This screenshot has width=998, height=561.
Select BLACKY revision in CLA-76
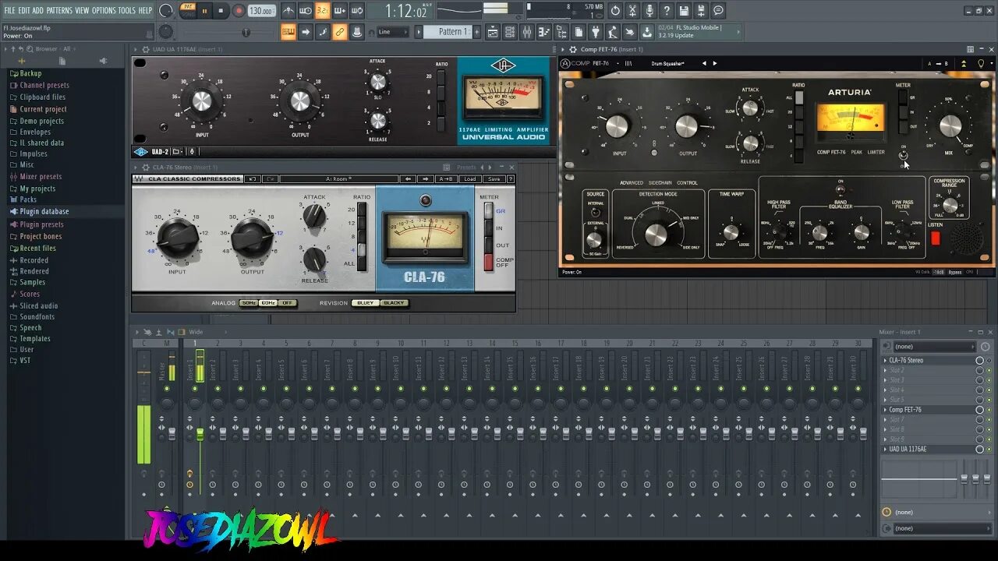[394, 303]
